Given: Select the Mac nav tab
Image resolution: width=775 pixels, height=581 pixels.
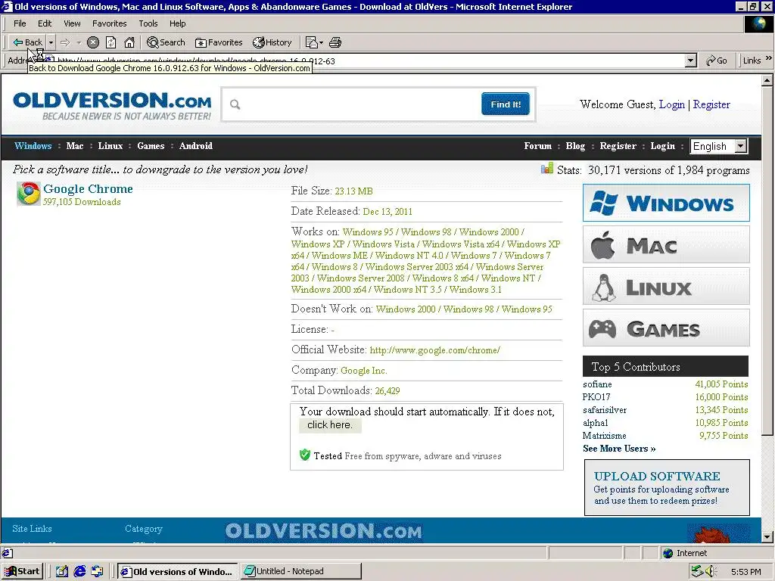Looking at the screenshot, I should click(x=75, y=146).
